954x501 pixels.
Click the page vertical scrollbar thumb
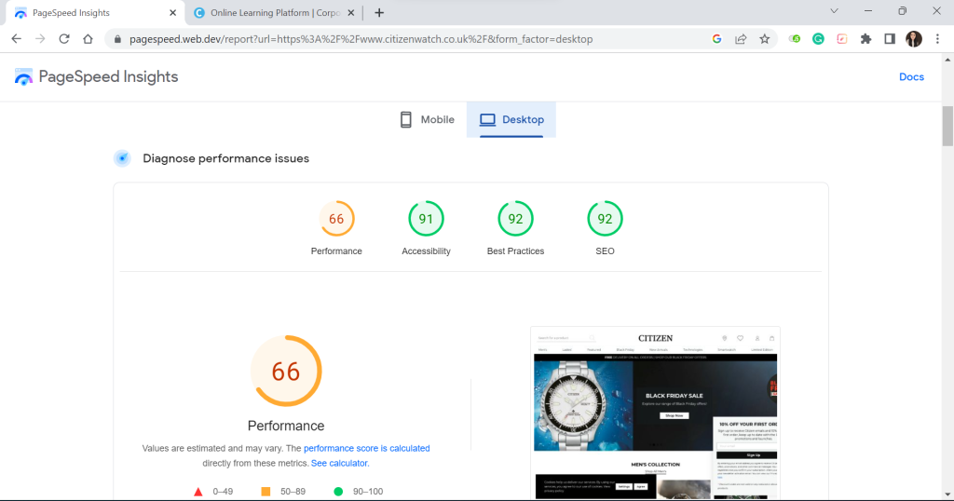(x=947, y=126)
